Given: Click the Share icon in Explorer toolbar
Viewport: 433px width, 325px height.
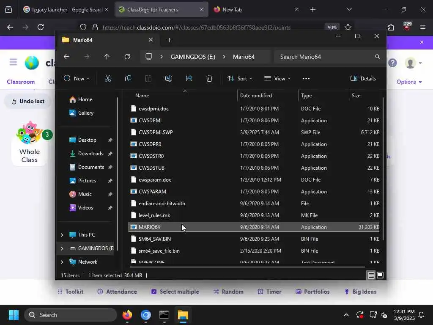Looking at the screenshot, I should pyautogui.click(x=189, y=78).
